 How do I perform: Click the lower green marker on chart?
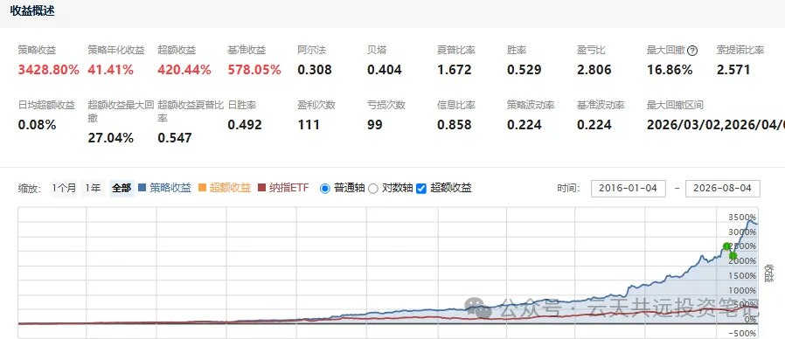pyautogui.click(x=733, y=255)
